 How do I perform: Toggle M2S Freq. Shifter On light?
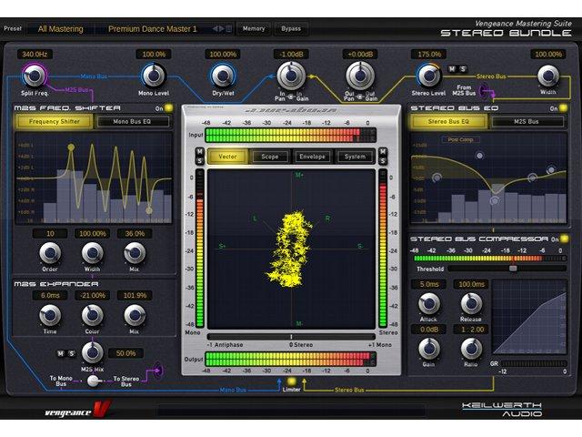click(x=169, y=108)
